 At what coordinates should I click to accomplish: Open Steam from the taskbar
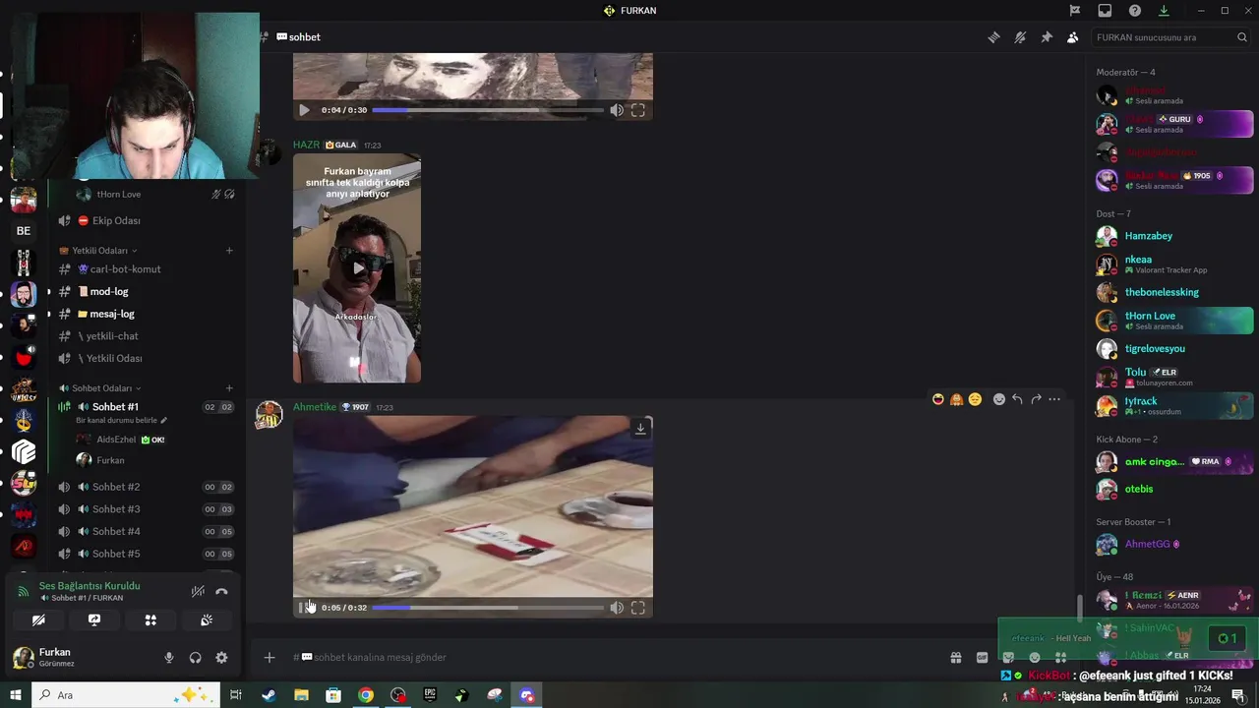point(269,695)
